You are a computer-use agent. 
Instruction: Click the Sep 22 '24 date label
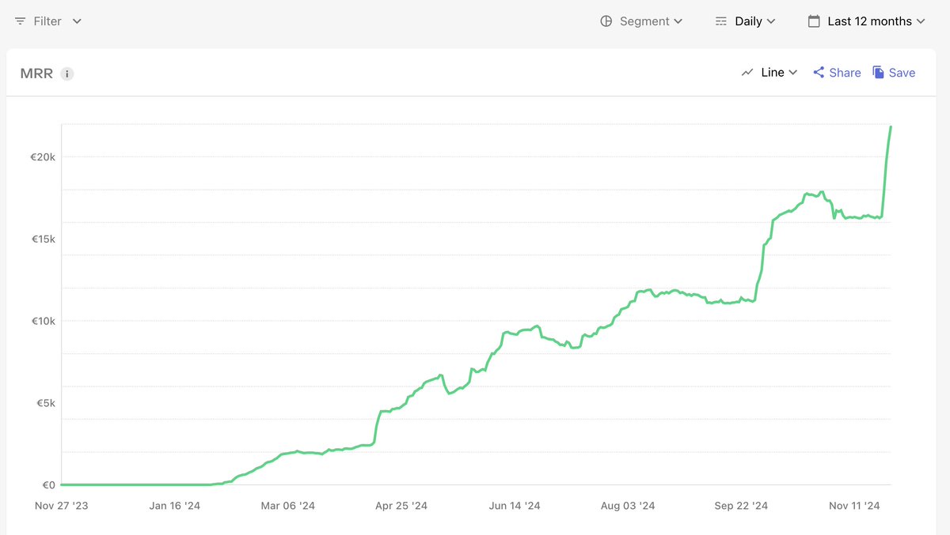[741, 506]
